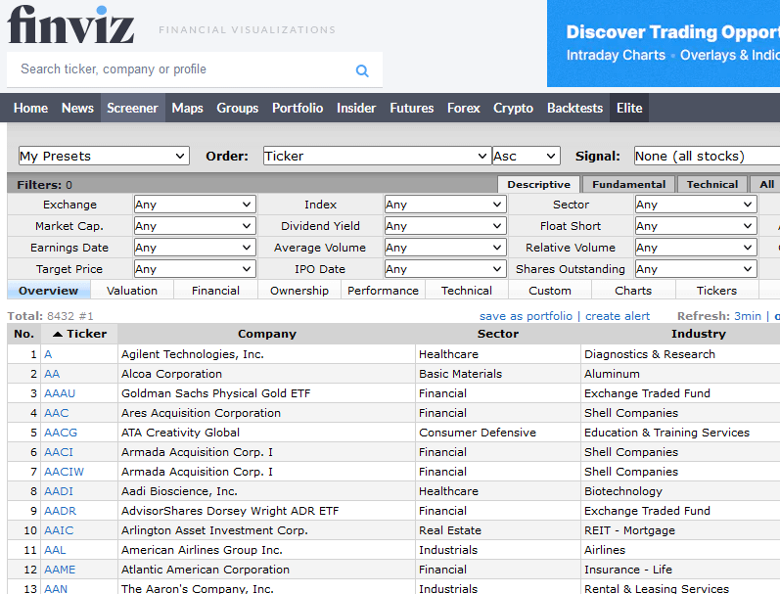The height and width of the screenshot is (594, 780).
Task: Open the Screener menu item
Action: tap(132, 108)
